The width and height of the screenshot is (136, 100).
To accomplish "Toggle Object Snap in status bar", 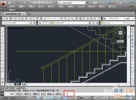I will pos(45,98).
